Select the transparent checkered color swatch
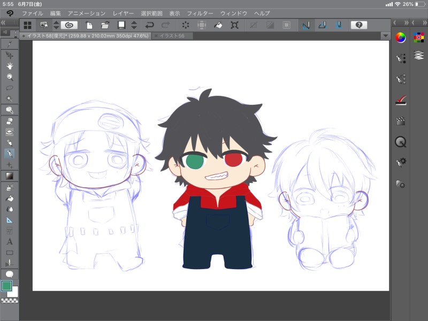Image resolution: width=428 pixels, height=321 pixels. tap(10, 301)
